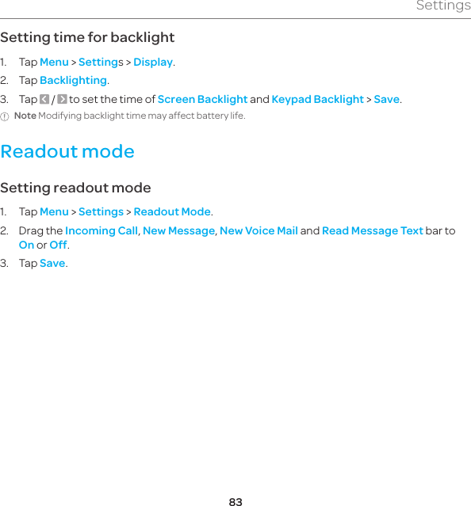Click the right arrow icon in step 3
Viewport: 471px width, 506px height.
tap(62, 99)
